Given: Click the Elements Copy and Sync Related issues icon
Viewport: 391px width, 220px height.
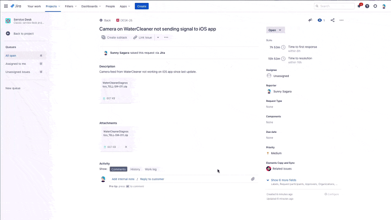Looking at the screenshot, I should pos(268,169).
